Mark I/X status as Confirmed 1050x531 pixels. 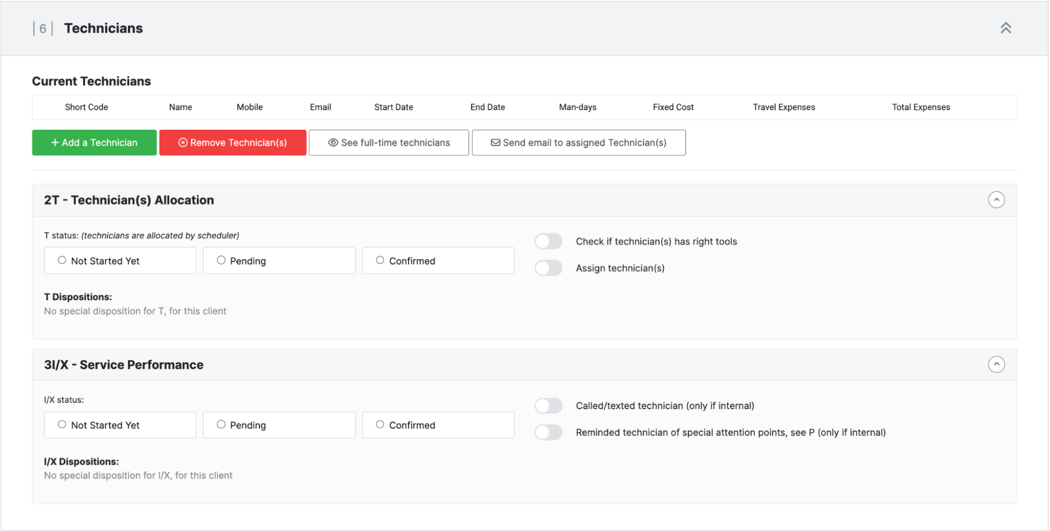380,425
